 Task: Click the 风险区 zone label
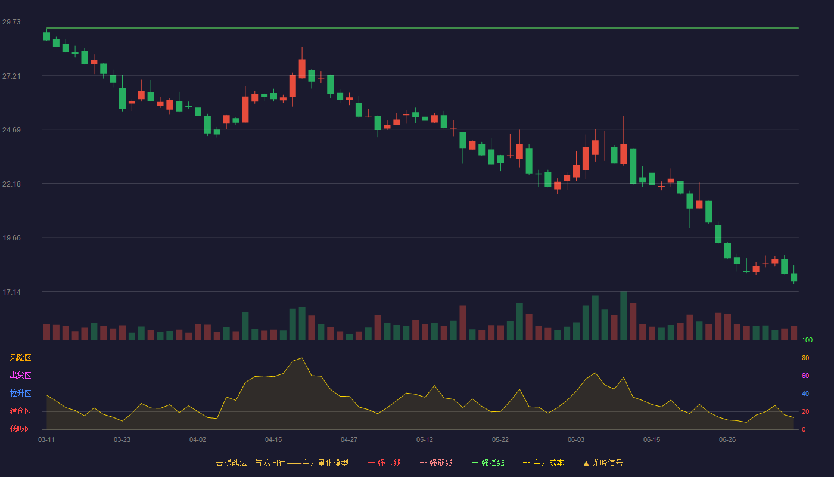[x=20, y=358]
